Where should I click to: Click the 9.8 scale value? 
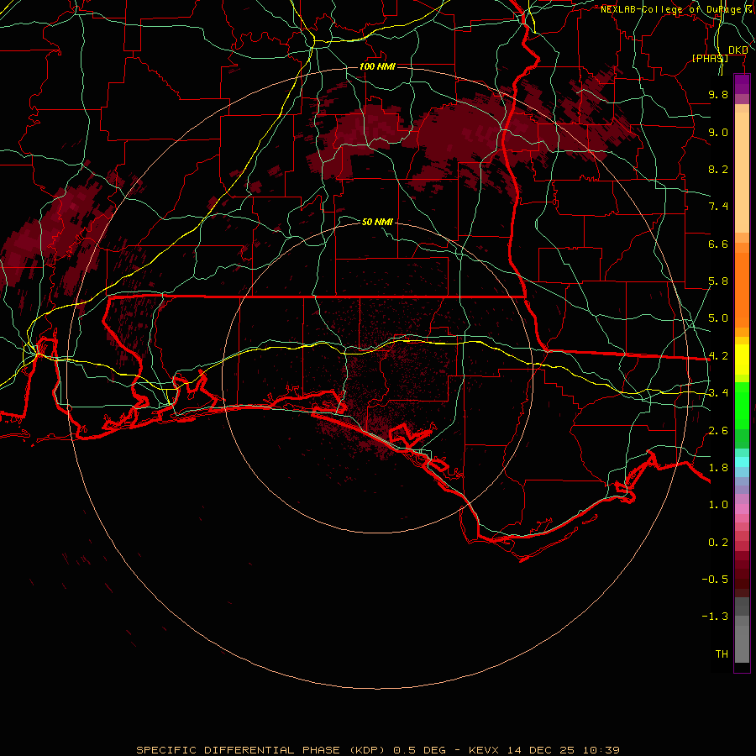click(718, 94)
